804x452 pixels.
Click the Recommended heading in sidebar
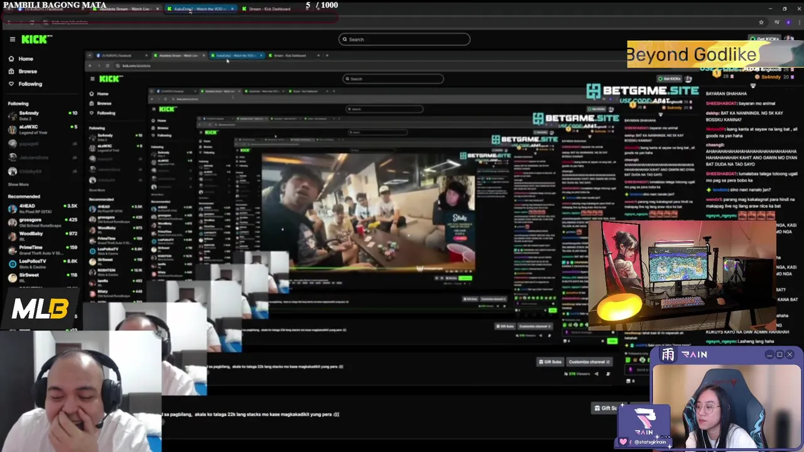tap(24, 196)
